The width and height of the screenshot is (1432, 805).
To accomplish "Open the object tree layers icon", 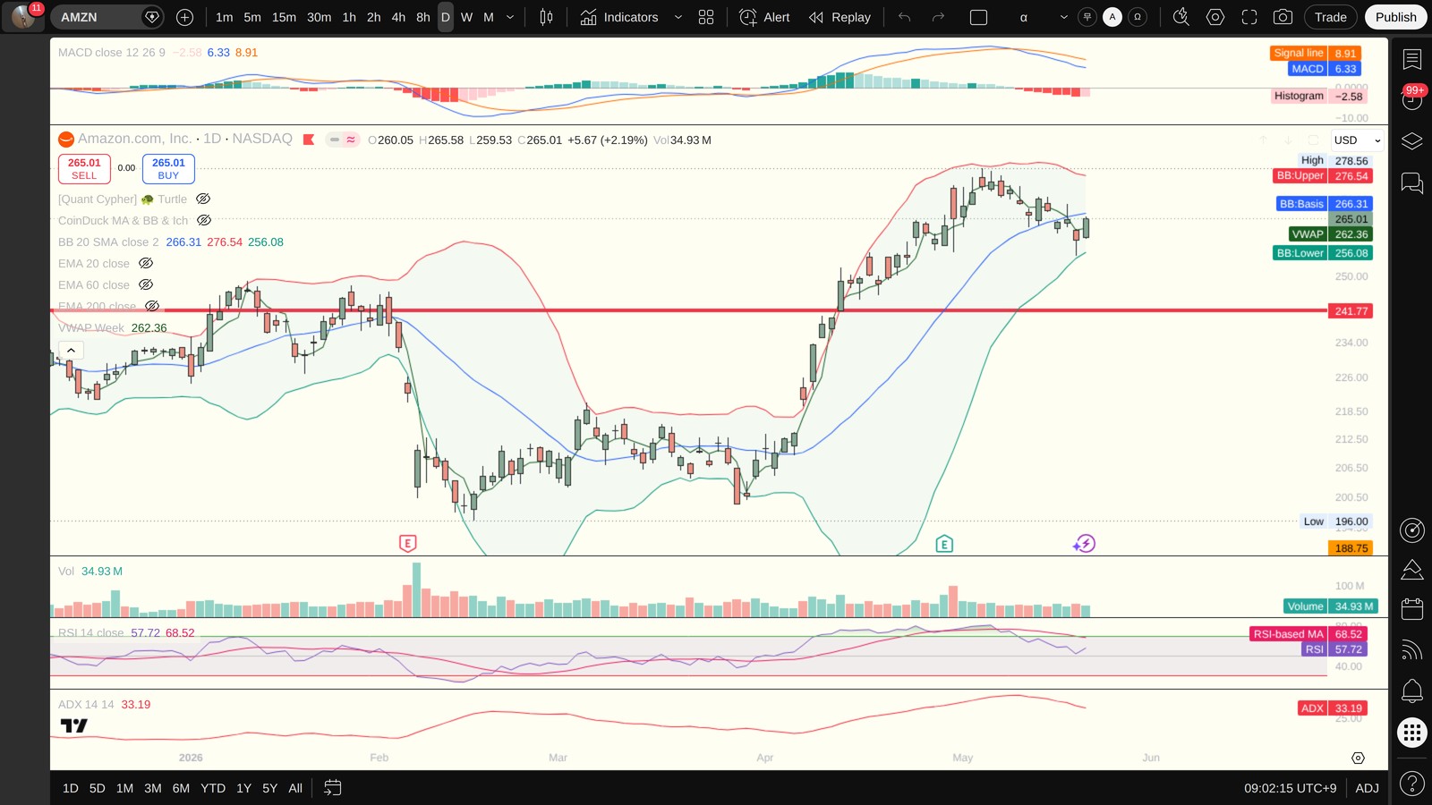I will point(1412,141).
